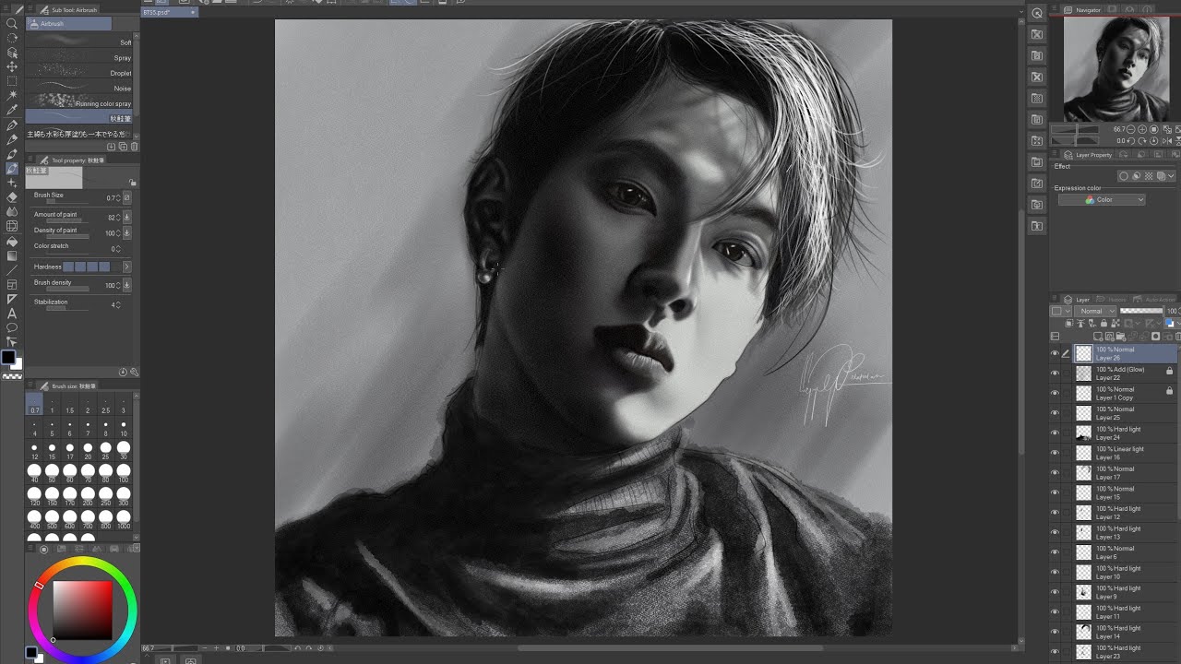Viewport: 1181px width, 664px height.
Task: Toggle visibility of Layer 9
Action: pyautogui.click(x=1056, y=592)
